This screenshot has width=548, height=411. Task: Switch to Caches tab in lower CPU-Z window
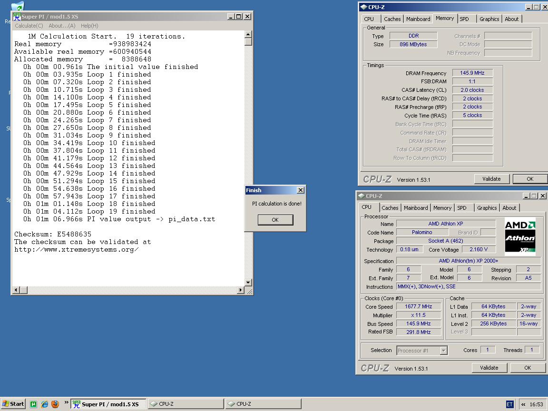point(390,207)
